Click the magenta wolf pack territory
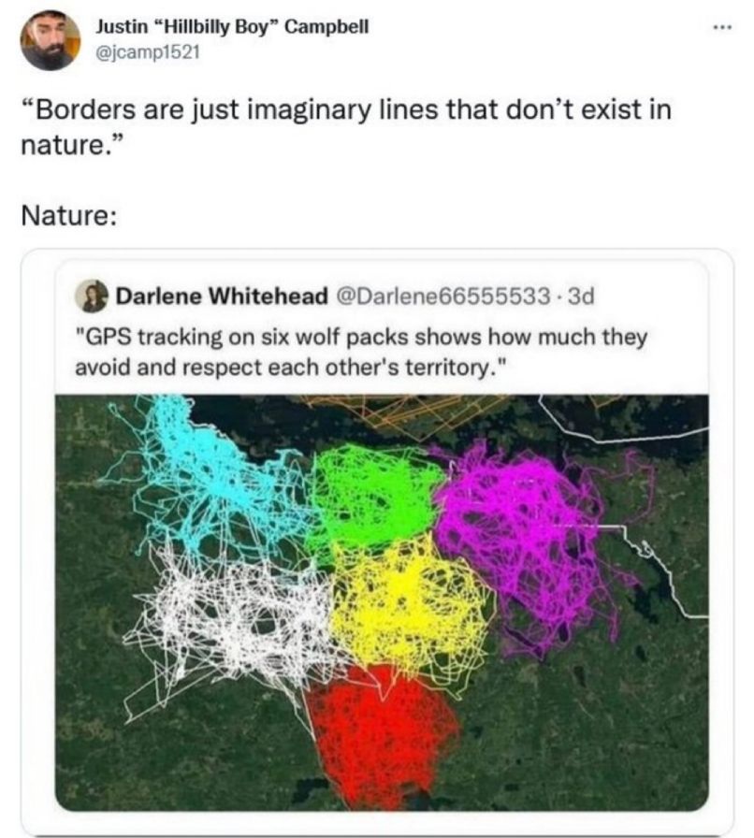 click(x=527, y=540)
